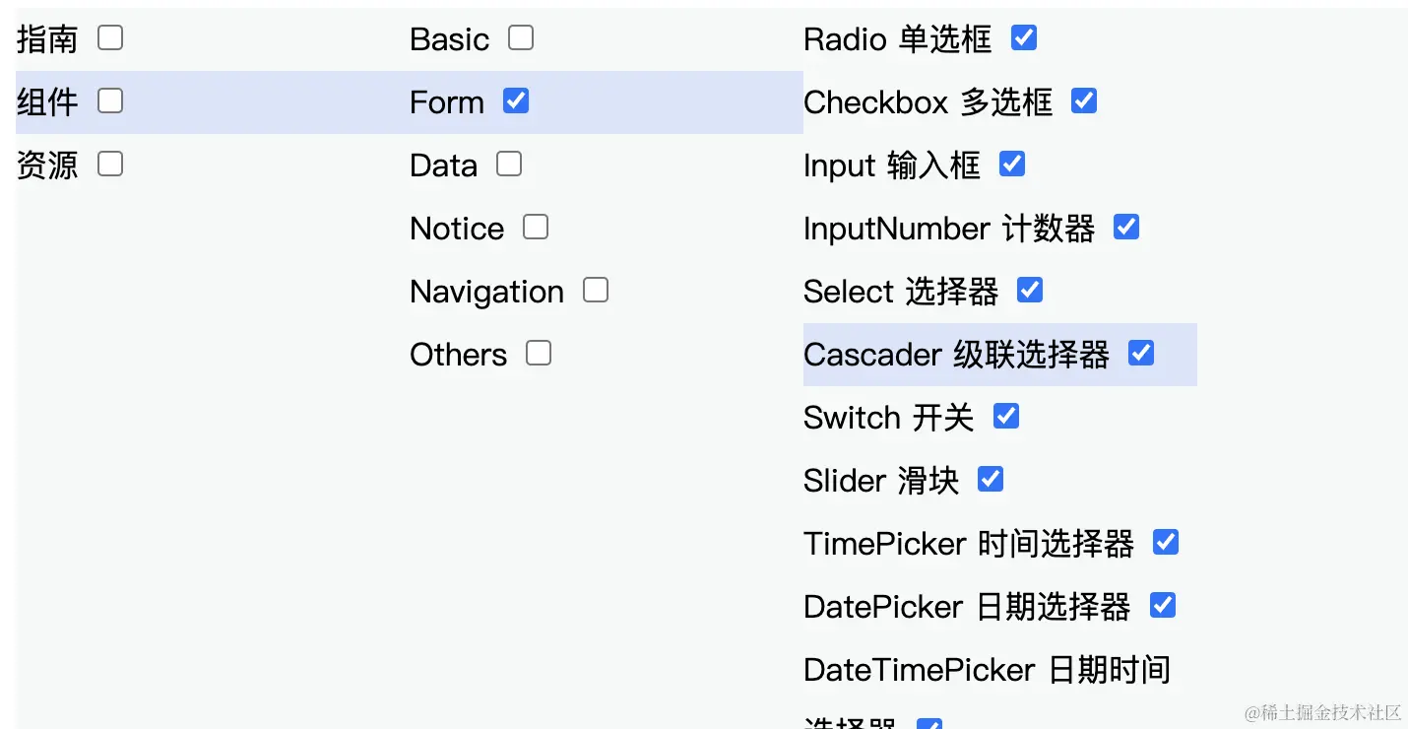Deselect InputNumber 计数器 checkbox
The height and width of the screenshot is (729, 1408).
1126,228
